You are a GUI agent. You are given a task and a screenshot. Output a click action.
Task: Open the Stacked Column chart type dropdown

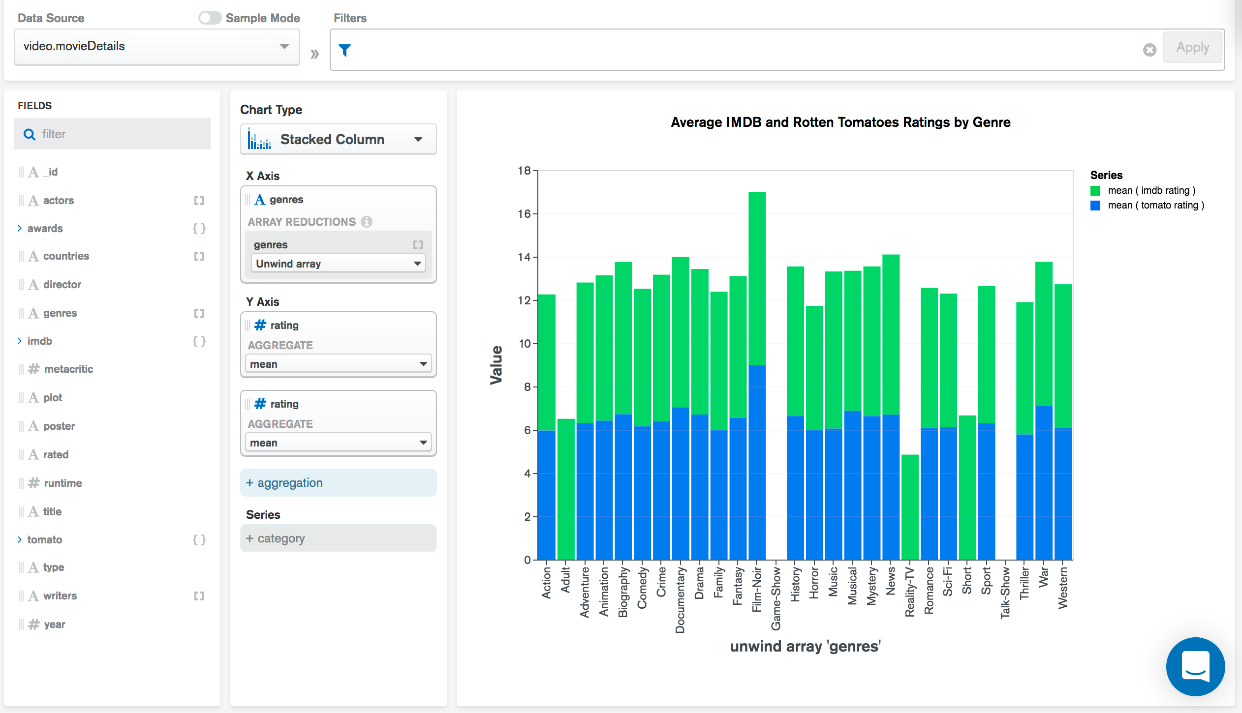click(x=418, y=139)
